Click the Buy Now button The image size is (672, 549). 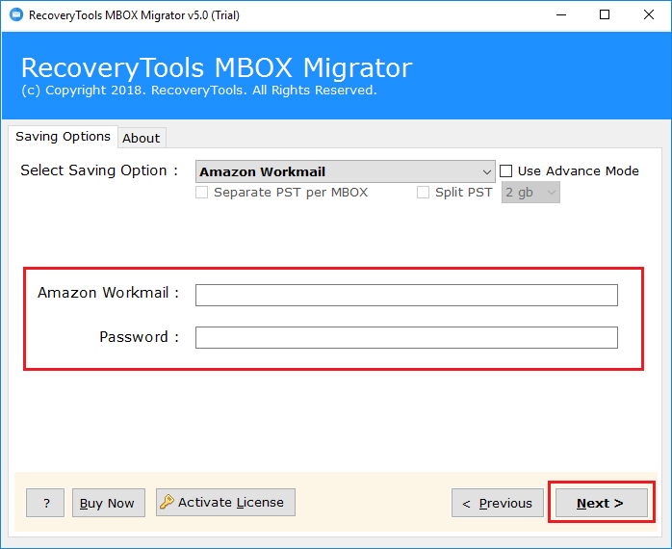108,503
